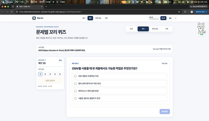Viewport: 209px width, 121px height.
Task: Select the answer 표현 계층의 트랜잭션 커밋
Action: [x=120, y=76]
